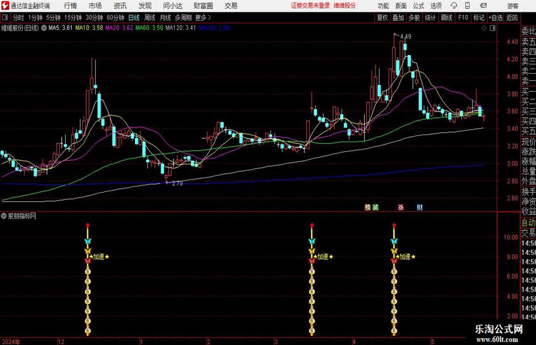The height and width of the screenshot is (345, 536).
Task: Click the 2.78 low price marker
Action: click(178, 184)
